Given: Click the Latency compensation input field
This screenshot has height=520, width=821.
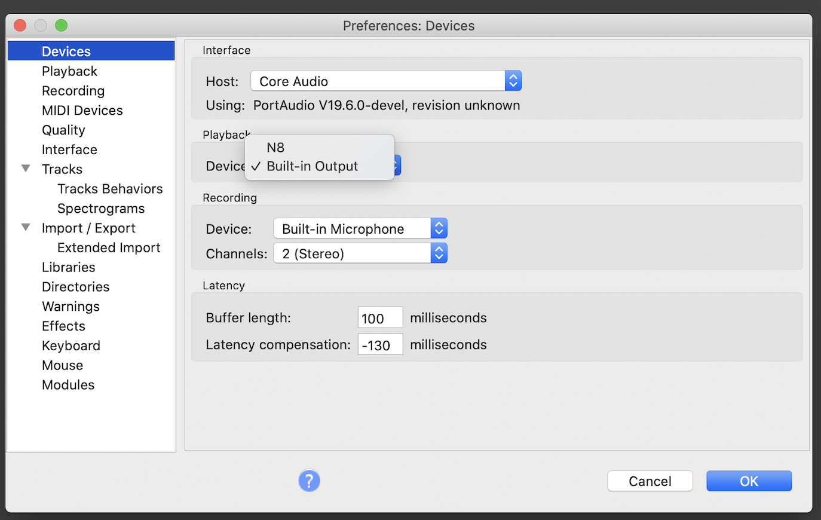Looking at the screenshot, I should pos(380,345).
